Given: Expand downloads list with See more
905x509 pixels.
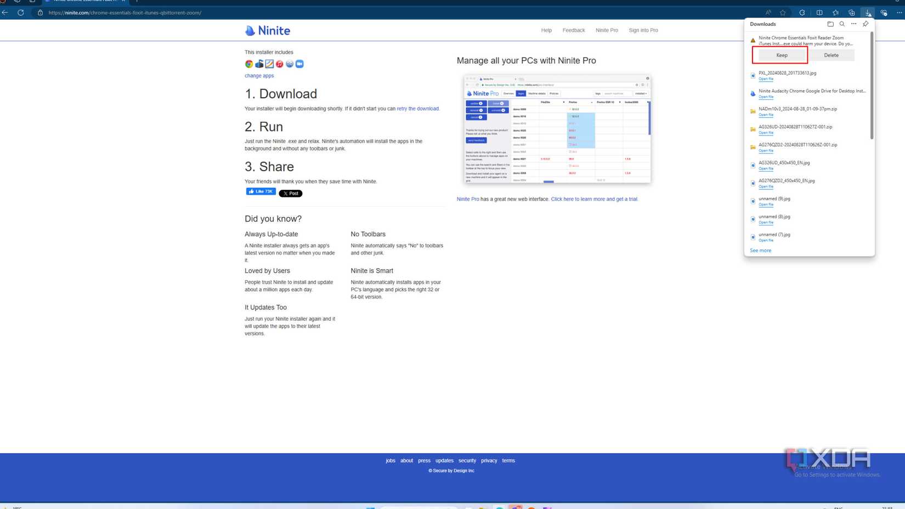Looking at the screenshot, I should point(760,250).
